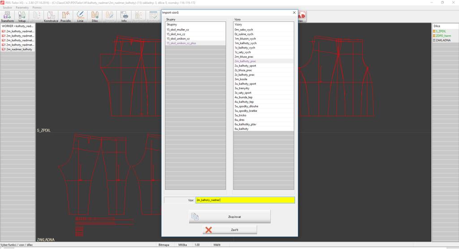
Task: Select pattern 2u_kalhoty_sport
Action: (264, 65)
